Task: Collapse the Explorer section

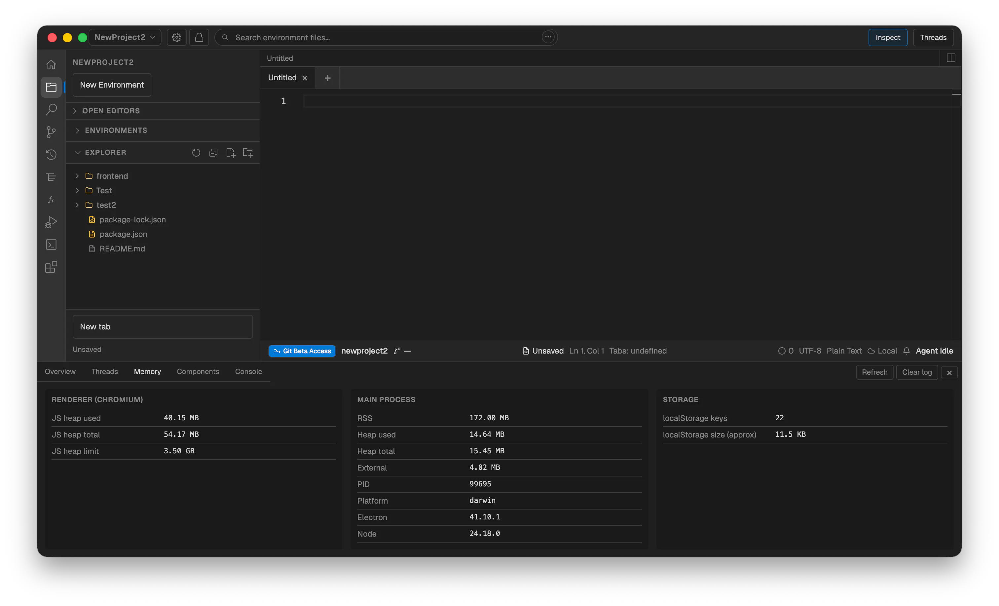Action: 105,153
